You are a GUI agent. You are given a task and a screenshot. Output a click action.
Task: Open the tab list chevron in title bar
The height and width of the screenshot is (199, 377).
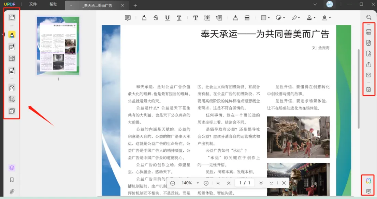click(315, 4)
